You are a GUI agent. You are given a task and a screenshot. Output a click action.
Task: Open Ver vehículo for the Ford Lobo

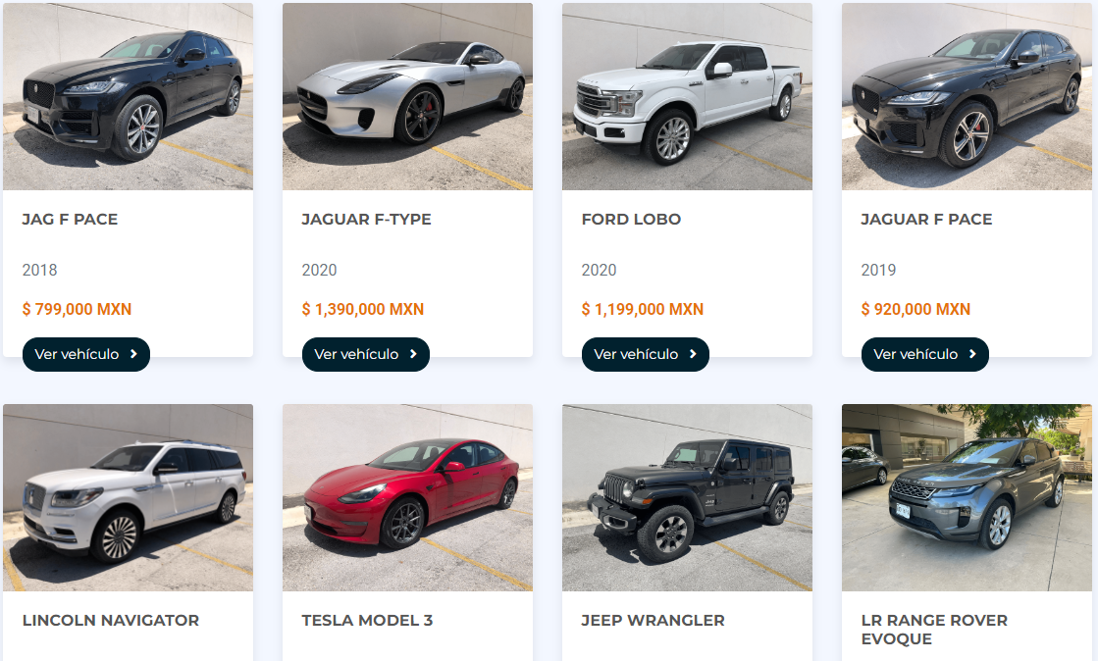point(645,354)
